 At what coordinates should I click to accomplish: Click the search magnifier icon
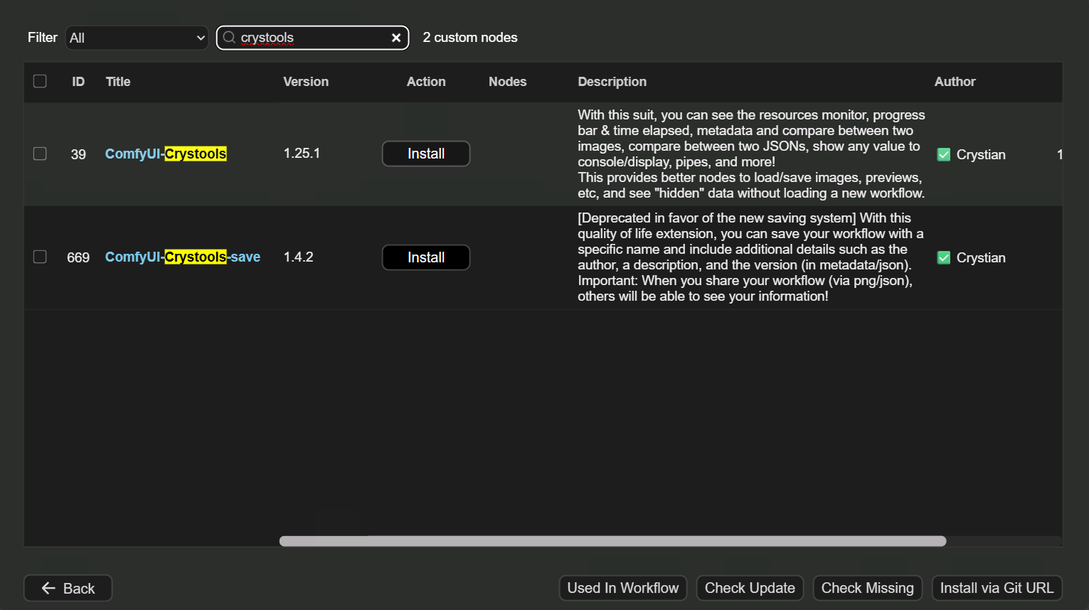(229, 38)
